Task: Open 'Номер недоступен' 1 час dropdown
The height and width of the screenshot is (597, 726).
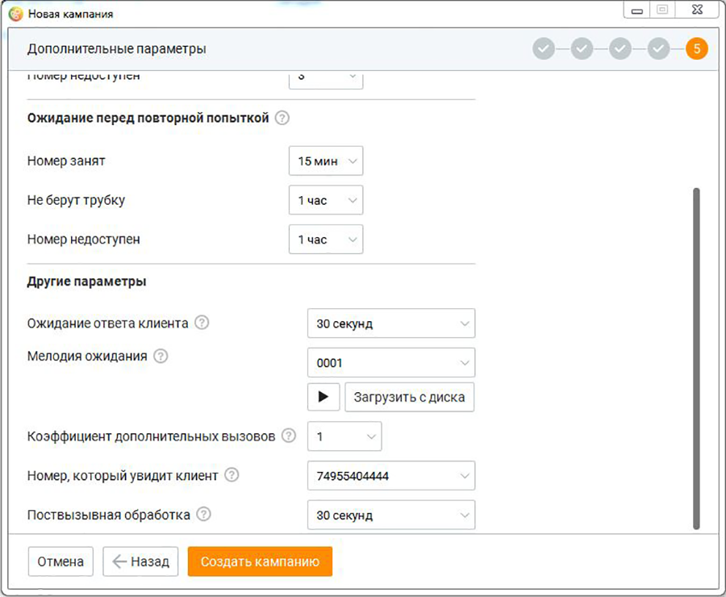Action: [326, 240]
